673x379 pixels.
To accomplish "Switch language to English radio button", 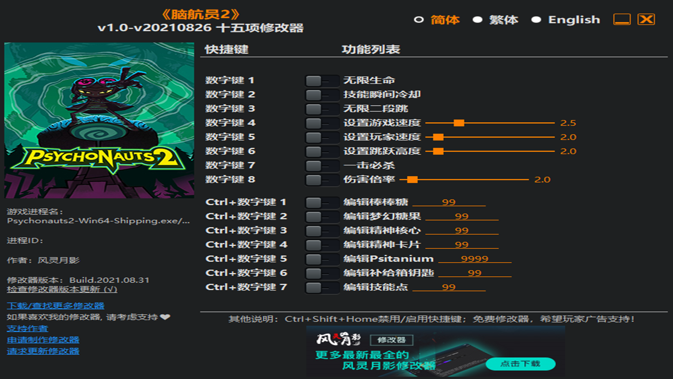I will point(536,20).
